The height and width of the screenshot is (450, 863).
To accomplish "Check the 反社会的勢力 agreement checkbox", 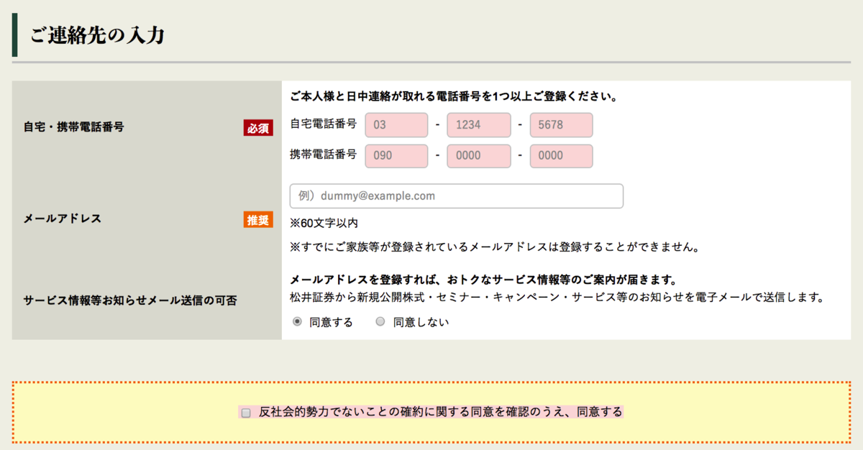I will point(246,413).
